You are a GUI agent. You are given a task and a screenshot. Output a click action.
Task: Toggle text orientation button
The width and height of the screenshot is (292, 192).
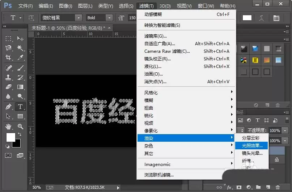point(31,18)
